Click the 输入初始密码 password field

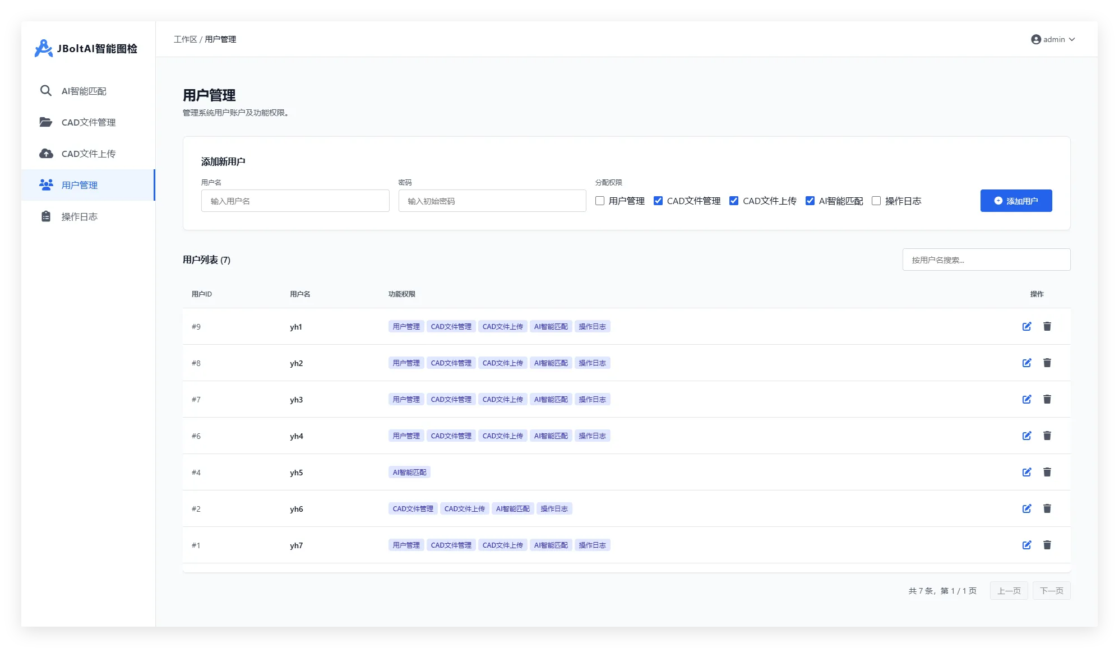pyautogui.click(x=492, y=201)
